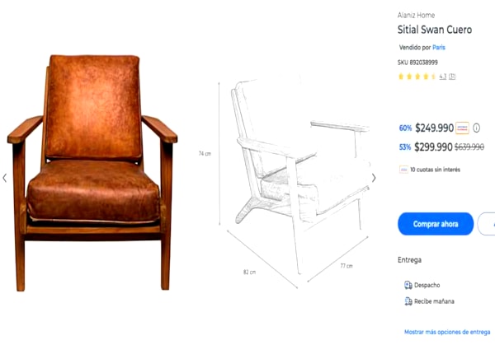The height and width of the screenshot is (354, 495).
Task: Open the review count in parentheses
Action: click(x=452, y=77)
